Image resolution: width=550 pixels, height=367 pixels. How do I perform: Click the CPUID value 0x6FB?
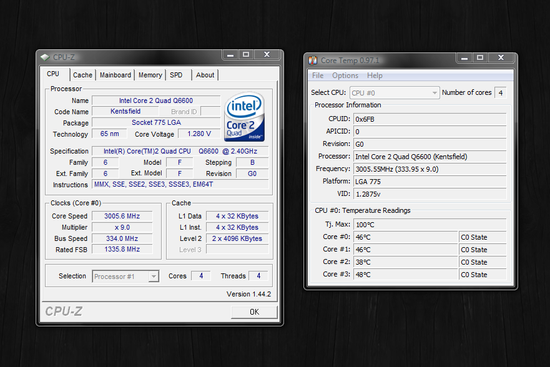pyautogui.click(x=430, y=119)
